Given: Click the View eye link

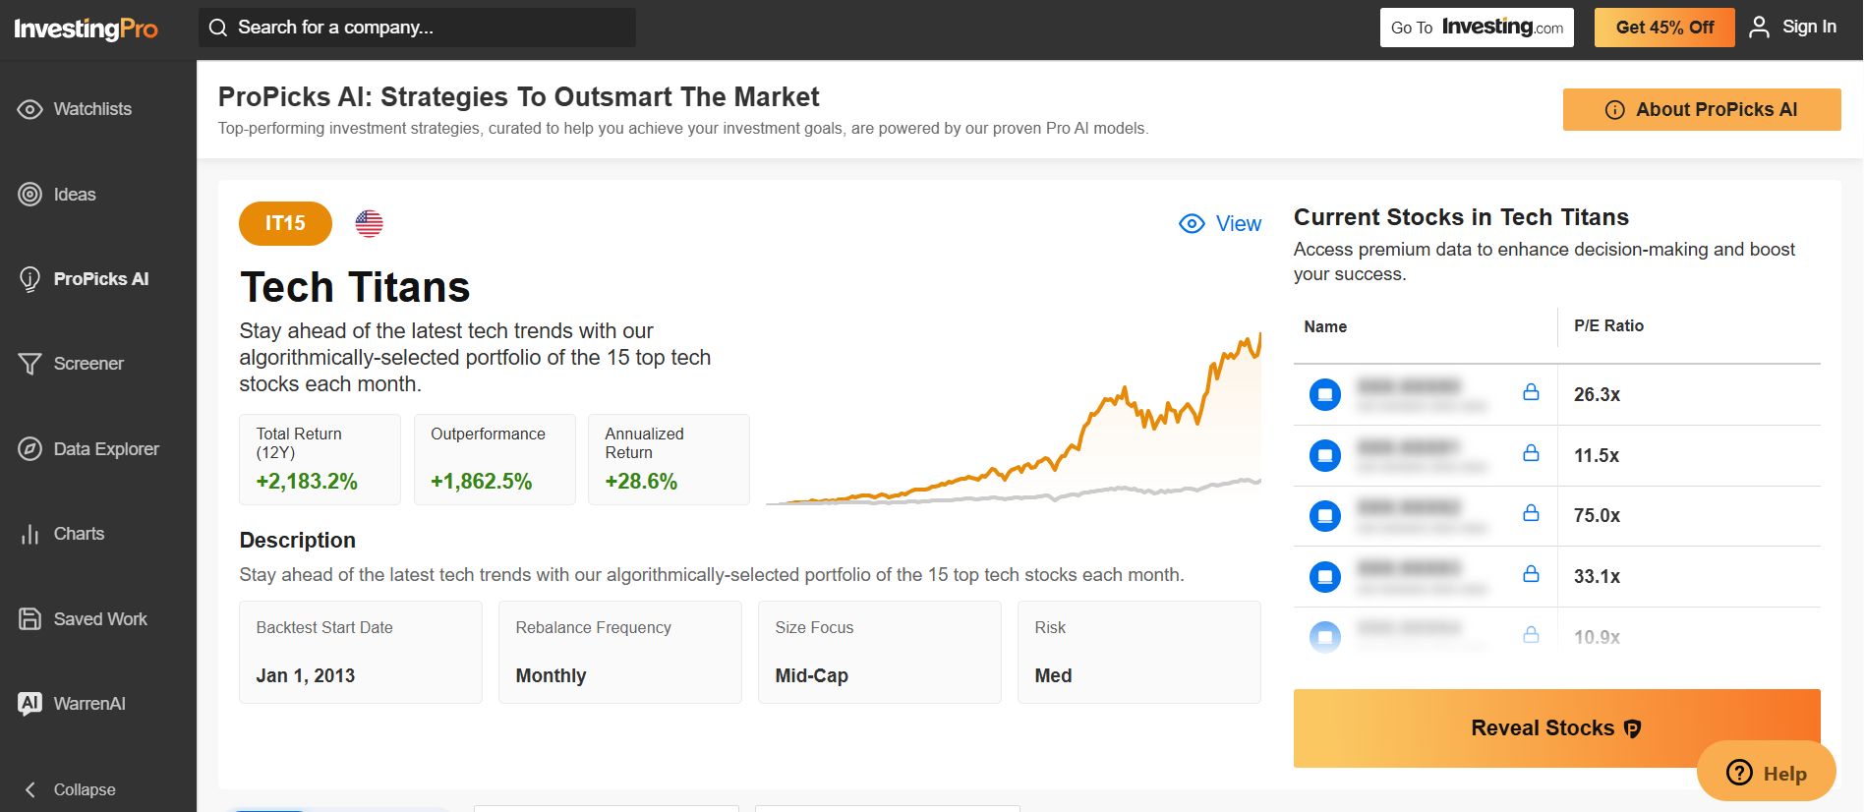Looking at the screenshot, I should (x=1220, y=224).
